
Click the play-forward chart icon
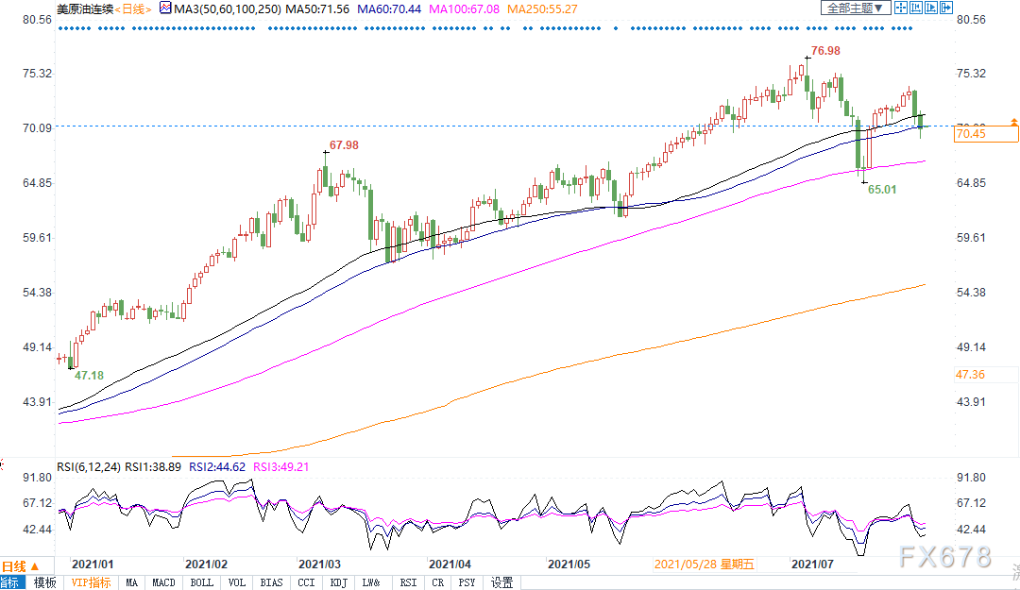click(932, 8)
